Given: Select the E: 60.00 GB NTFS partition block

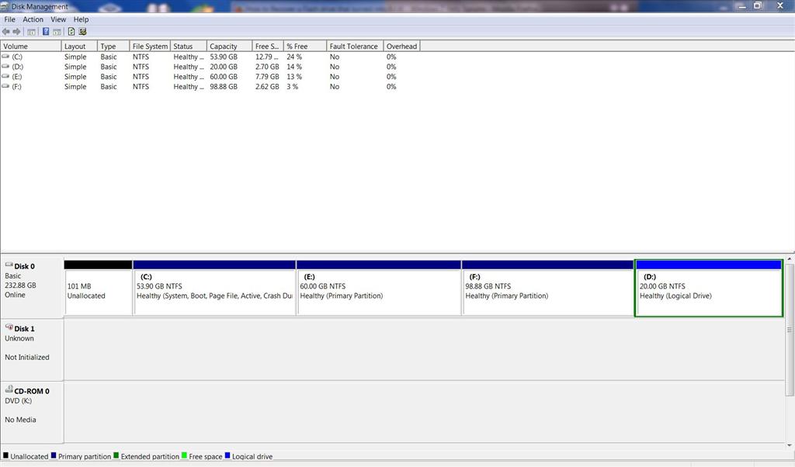Looking at the screenshot, I should click(379, 289).
